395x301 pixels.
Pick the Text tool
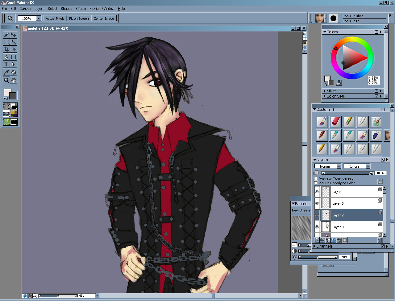(x=6, y=64)
